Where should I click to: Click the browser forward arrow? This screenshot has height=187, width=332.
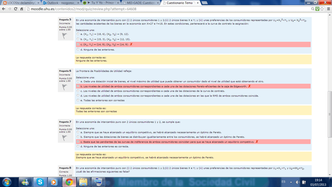[9, 9]
